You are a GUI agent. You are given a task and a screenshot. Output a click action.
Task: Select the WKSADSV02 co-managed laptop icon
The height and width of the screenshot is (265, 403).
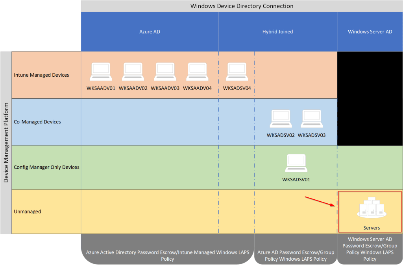(x=281, y=119)
